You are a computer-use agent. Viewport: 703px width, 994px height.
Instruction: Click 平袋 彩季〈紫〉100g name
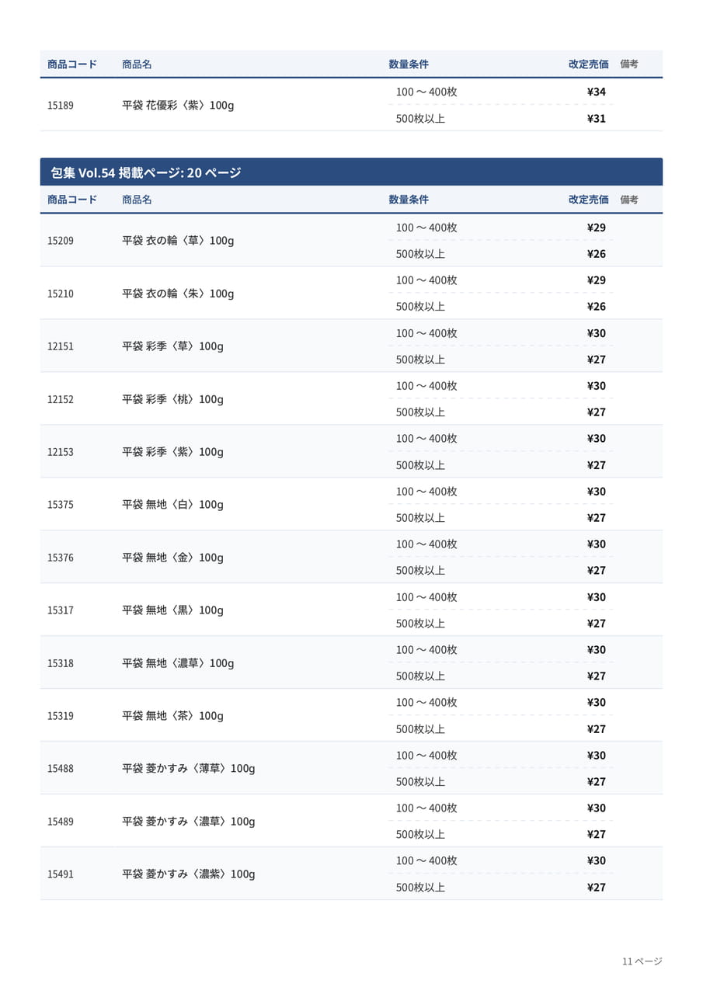pos(172,452)
